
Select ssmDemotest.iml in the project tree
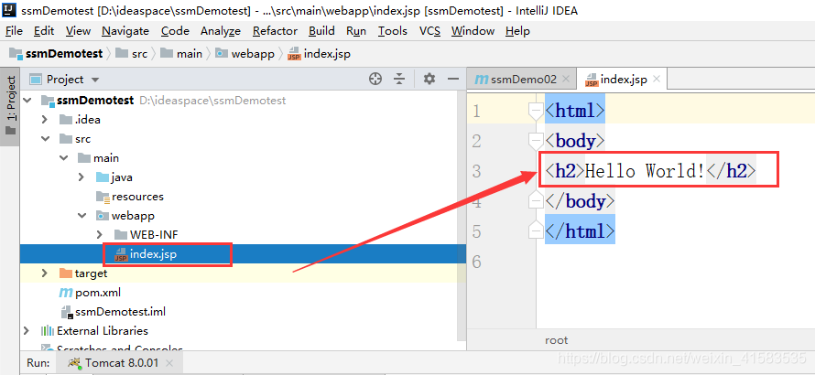121,312
